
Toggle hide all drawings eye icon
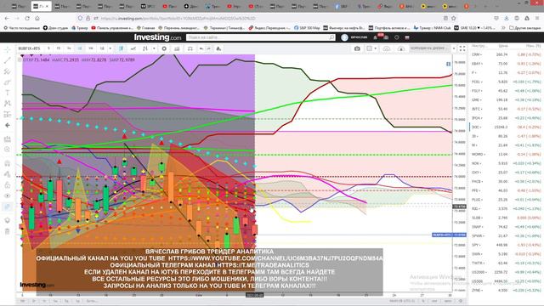coord(8,195)
